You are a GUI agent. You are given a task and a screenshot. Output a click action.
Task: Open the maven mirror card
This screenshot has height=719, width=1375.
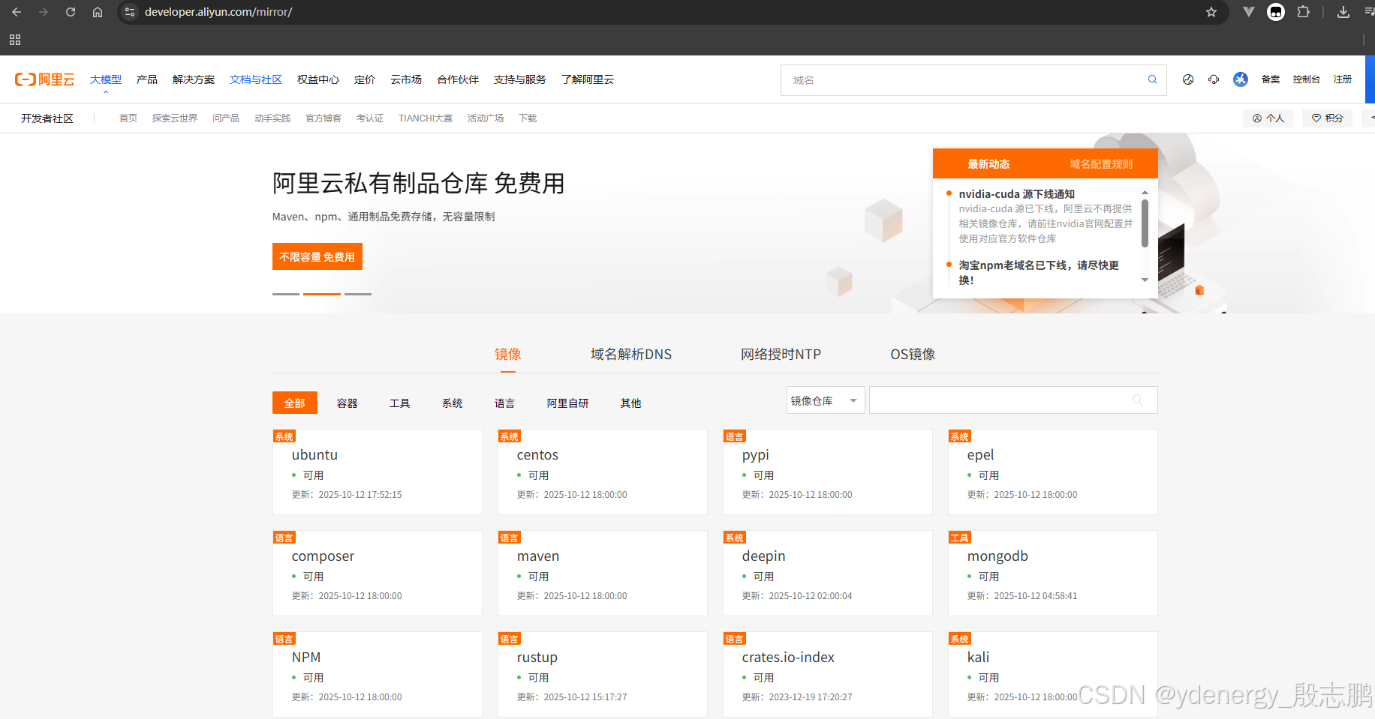(603, 573)
